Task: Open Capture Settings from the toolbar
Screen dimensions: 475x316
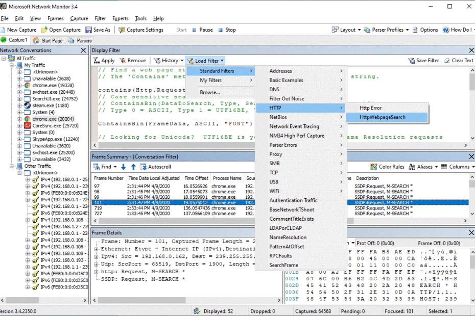Action: click(141, 30)
